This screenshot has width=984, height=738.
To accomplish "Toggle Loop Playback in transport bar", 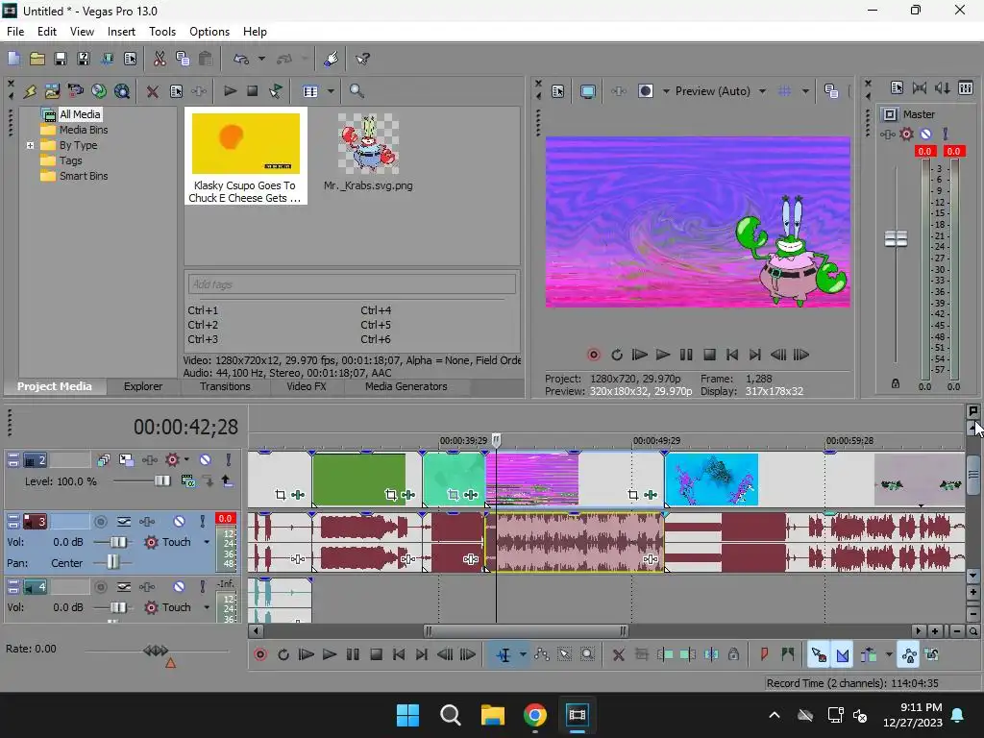I will click(283, 655).
